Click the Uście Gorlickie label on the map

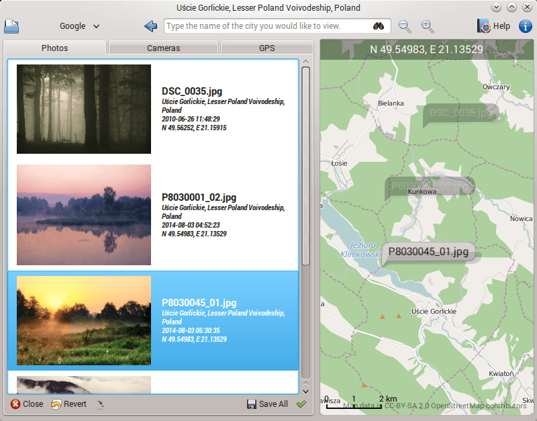434,312
